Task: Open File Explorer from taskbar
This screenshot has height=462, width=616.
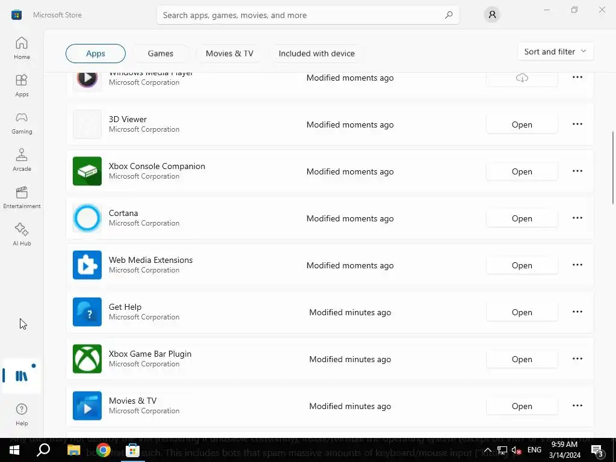Action: click(73, 450)
